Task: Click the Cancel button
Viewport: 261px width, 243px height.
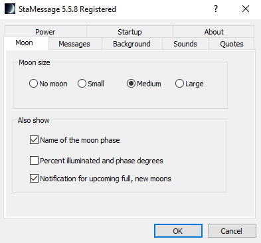Action: (x=232, y=231)
